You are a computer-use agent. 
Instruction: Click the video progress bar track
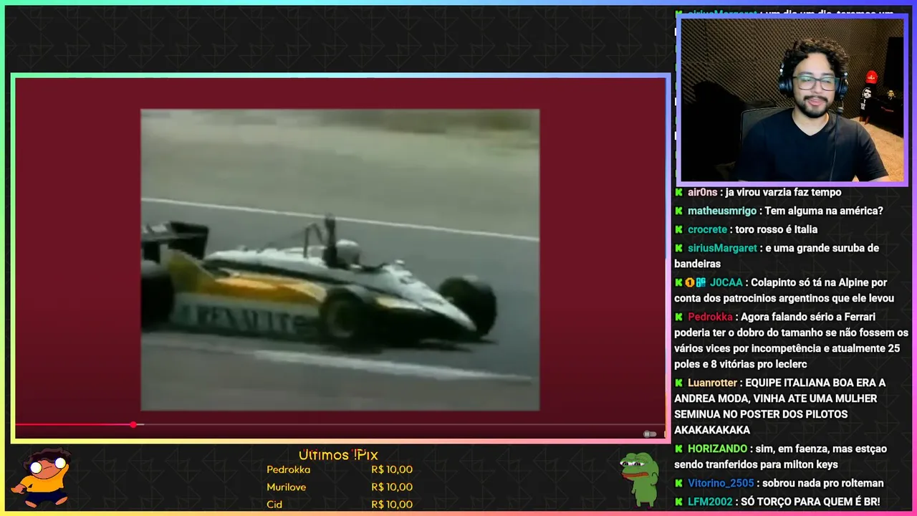click(x=340, y=425)
